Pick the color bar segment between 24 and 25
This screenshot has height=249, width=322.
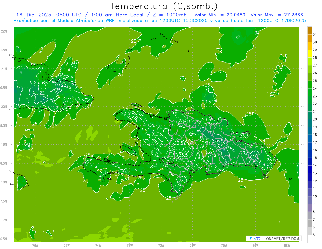309,85
